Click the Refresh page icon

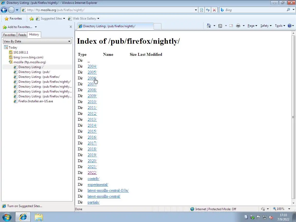pyautogui.click(x=208, y=10)
